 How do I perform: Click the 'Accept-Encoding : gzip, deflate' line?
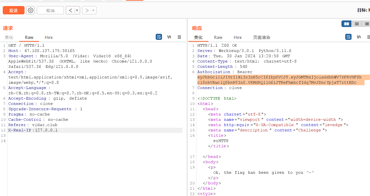(48, 98)
